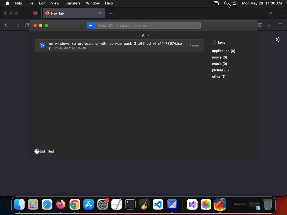Screen dimensions: 287x215
Task: Open Firefox hamburger application menu
Action: (280, 25)
